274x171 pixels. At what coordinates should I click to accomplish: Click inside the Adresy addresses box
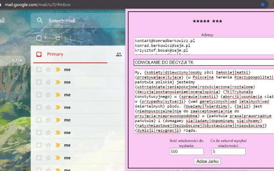click(x=204, y=46)
